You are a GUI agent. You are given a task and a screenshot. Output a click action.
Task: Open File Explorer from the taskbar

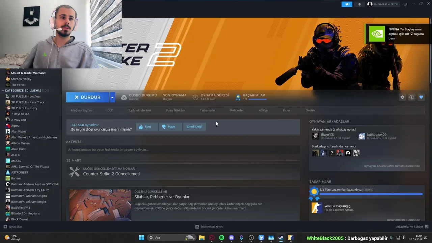[201, 238]
